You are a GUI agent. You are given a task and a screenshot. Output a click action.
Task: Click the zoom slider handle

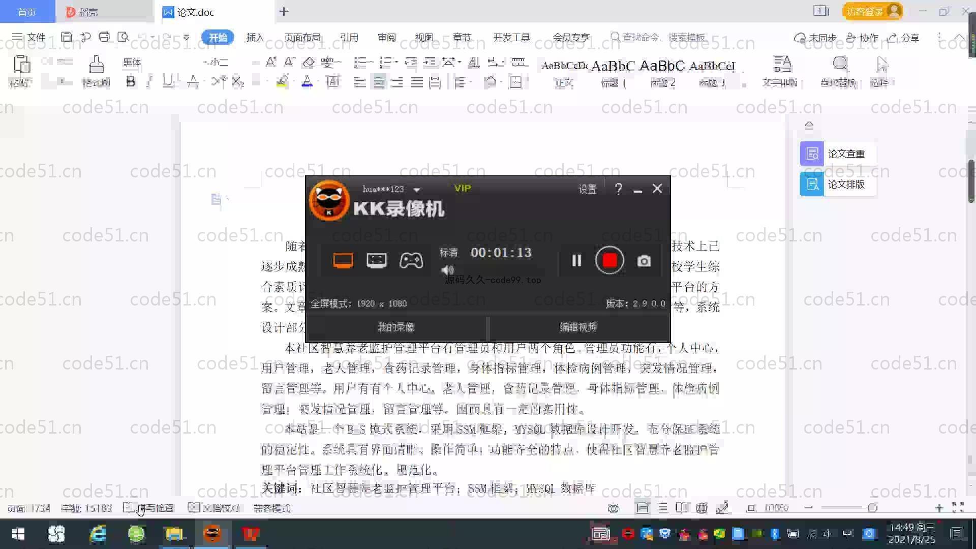tap(873, 508)
